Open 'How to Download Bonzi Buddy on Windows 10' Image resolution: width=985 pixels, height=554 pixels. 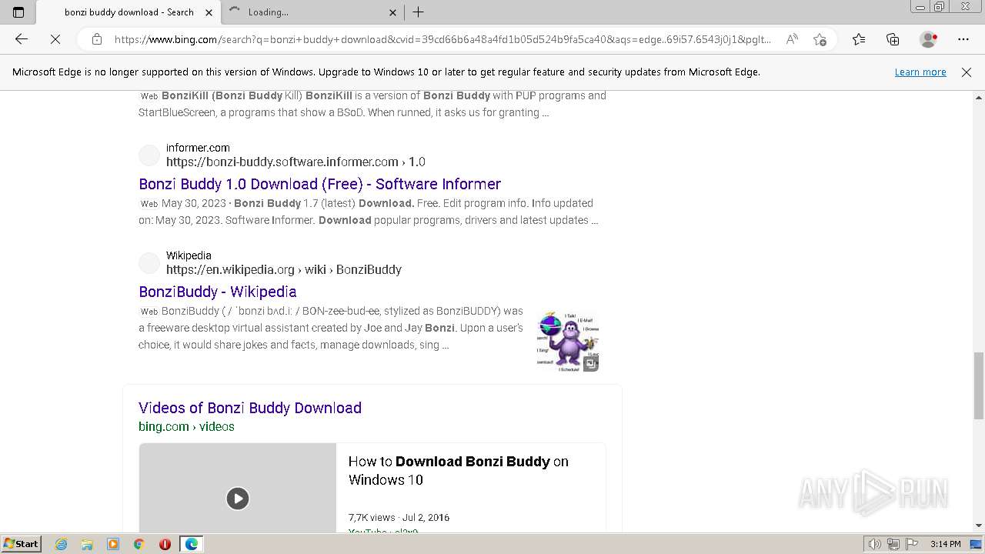458,470
